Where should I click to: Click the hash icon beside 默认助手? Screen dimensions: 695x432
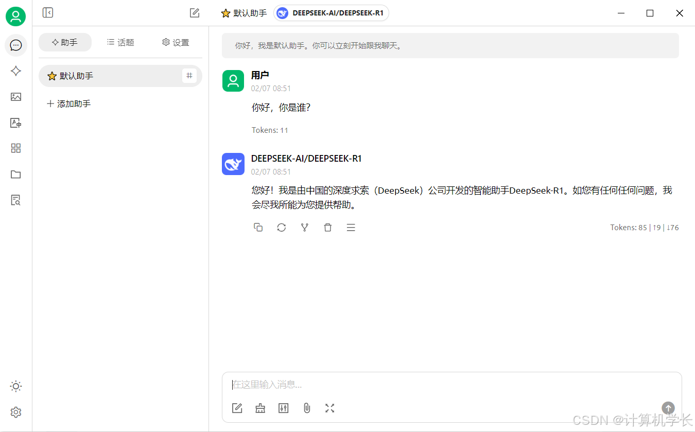(x=189, y=76)
